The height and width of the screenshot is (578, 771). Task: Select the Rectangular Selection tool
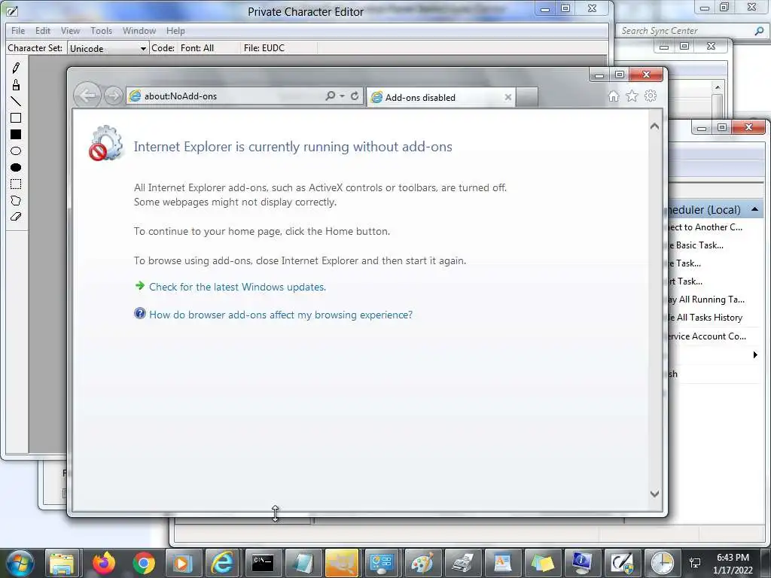(x=16, y=184)
